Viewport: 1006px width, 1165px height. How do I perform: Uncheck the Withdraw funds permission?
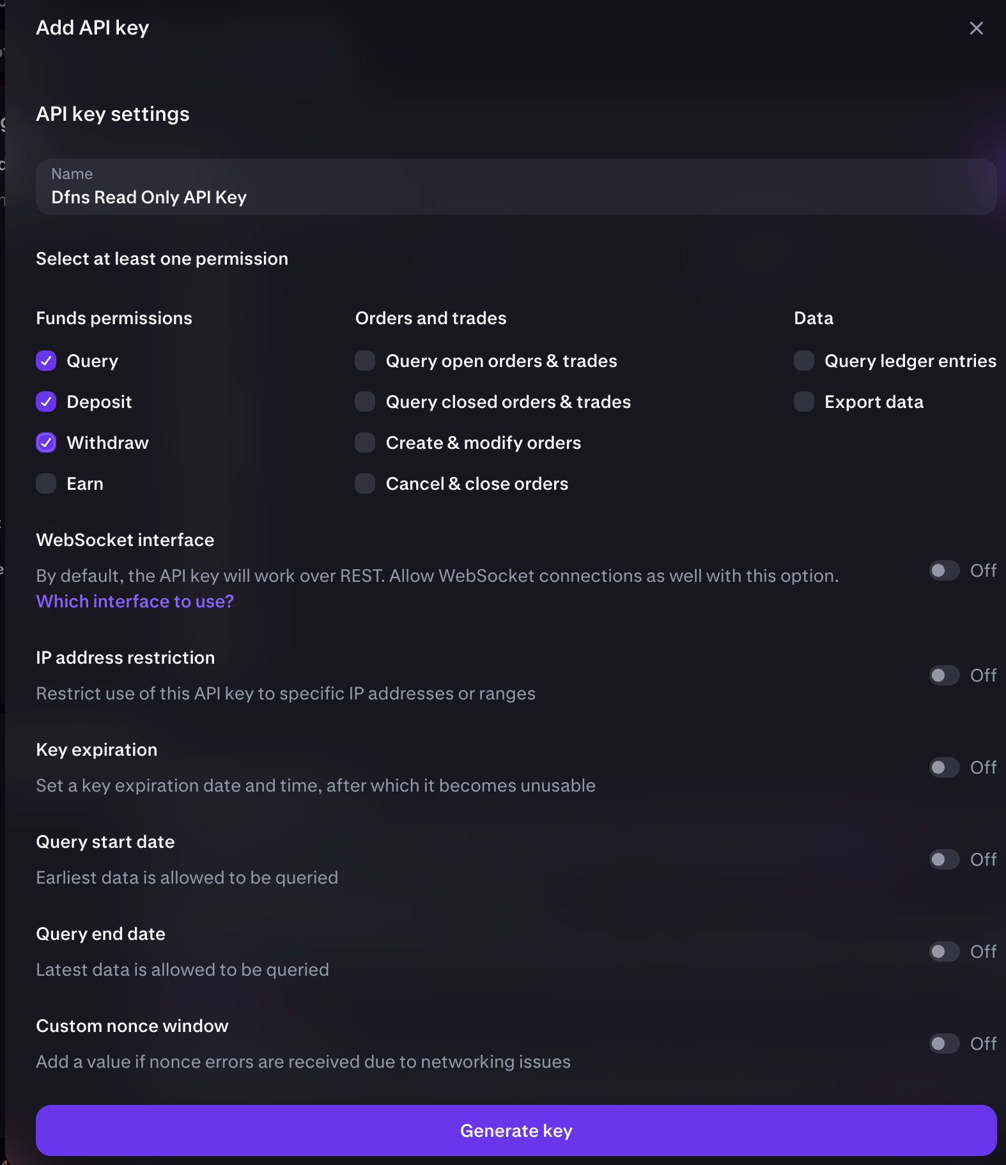(46, 442)
